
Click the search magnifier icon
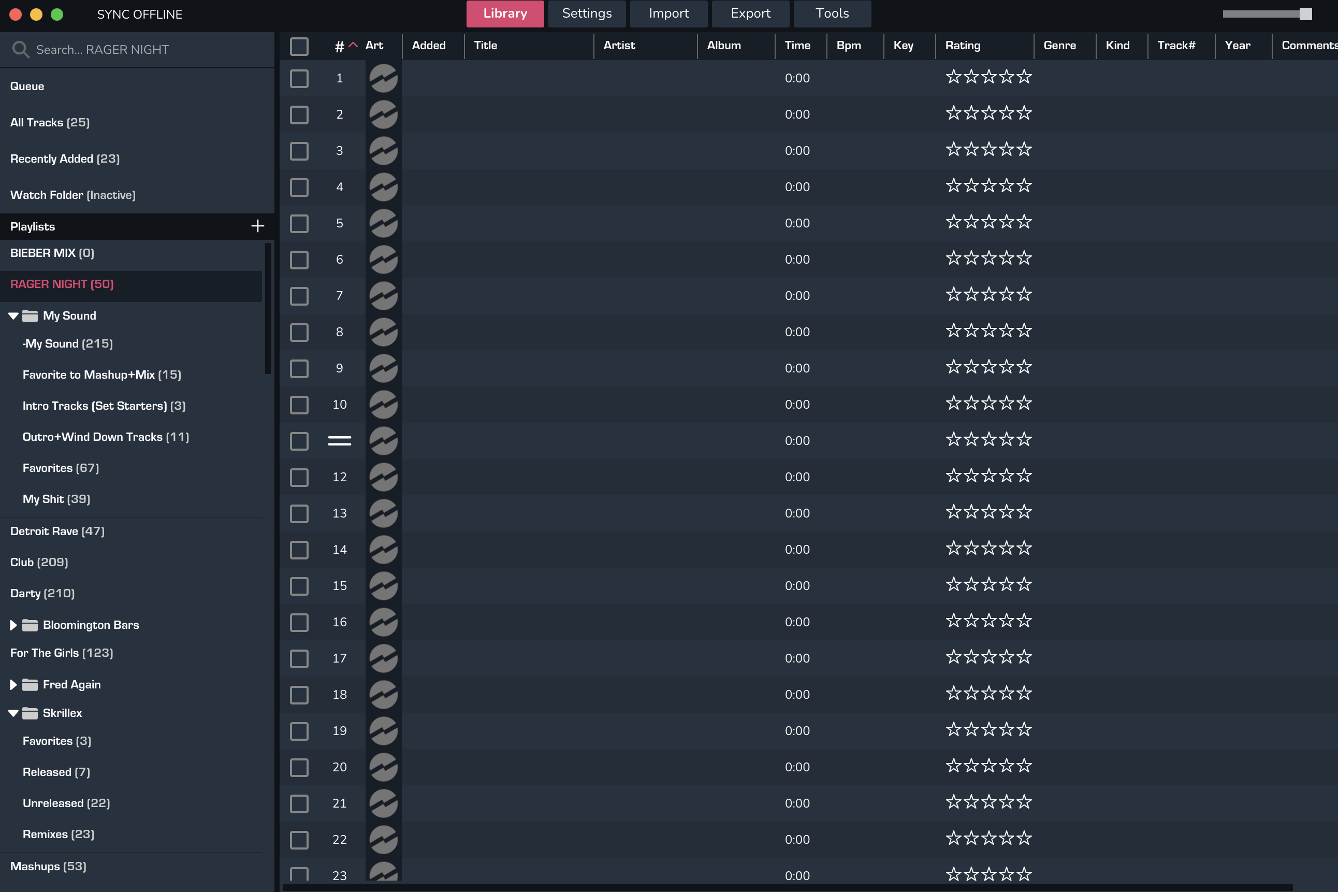coord(21,50)
